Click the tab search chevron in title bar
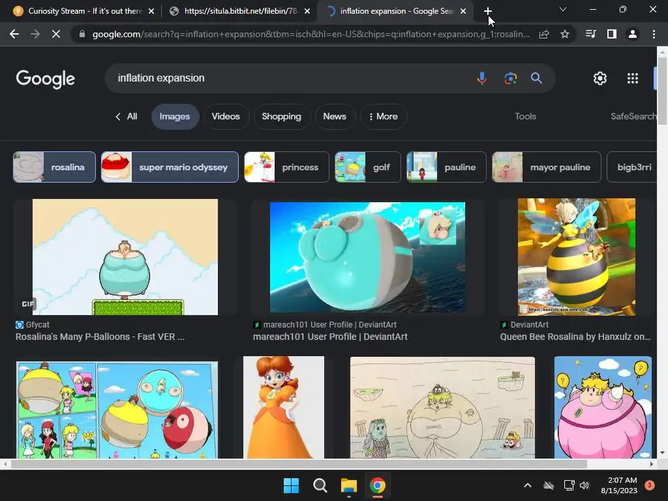668x501 pixels. [x=563, y=9]
